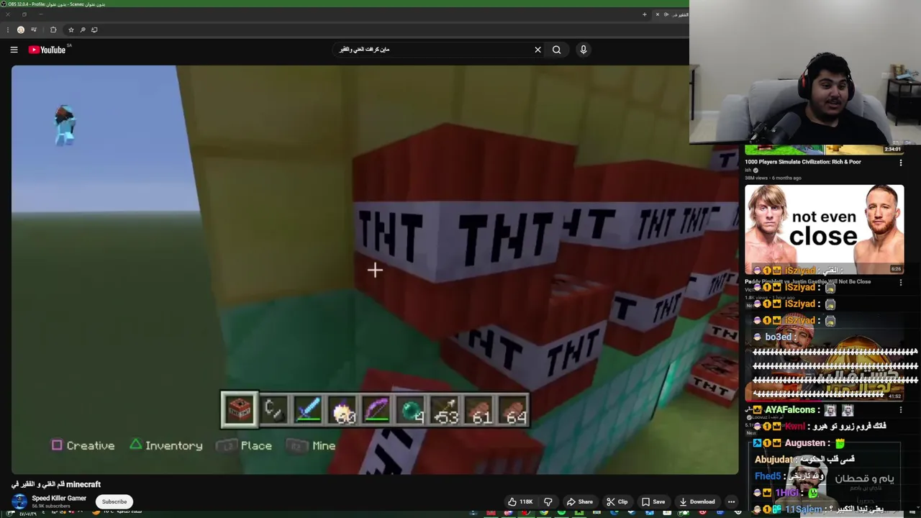Screen dimensions: 921x518
Task: Open the Speed Killer Gamer channel name
Action: (59, 498)
